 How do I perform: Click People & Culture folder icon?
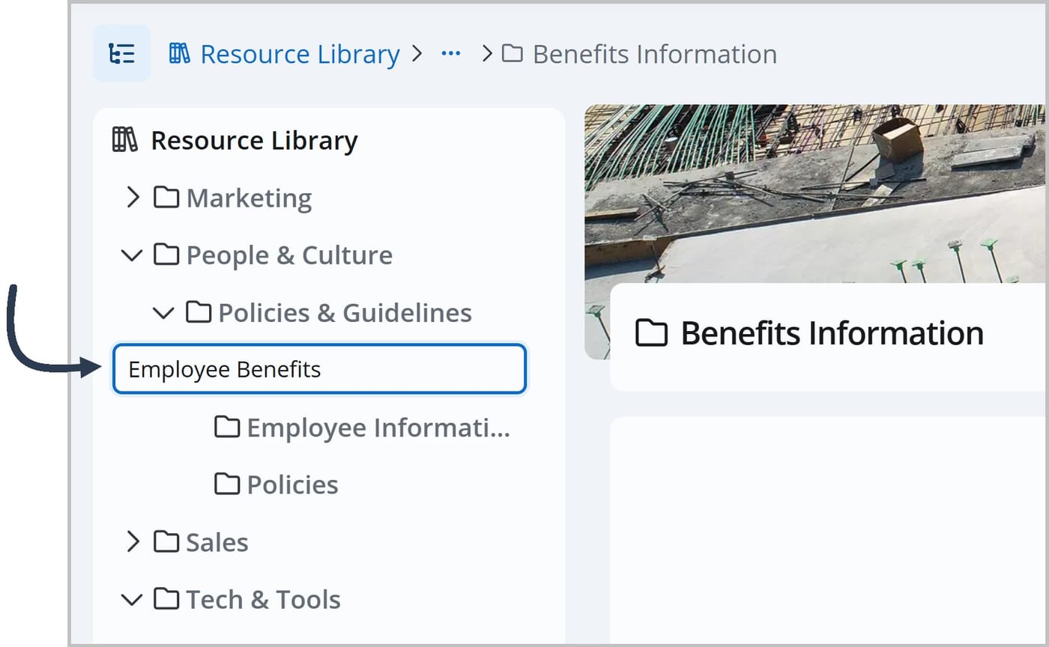click(166, 255)
